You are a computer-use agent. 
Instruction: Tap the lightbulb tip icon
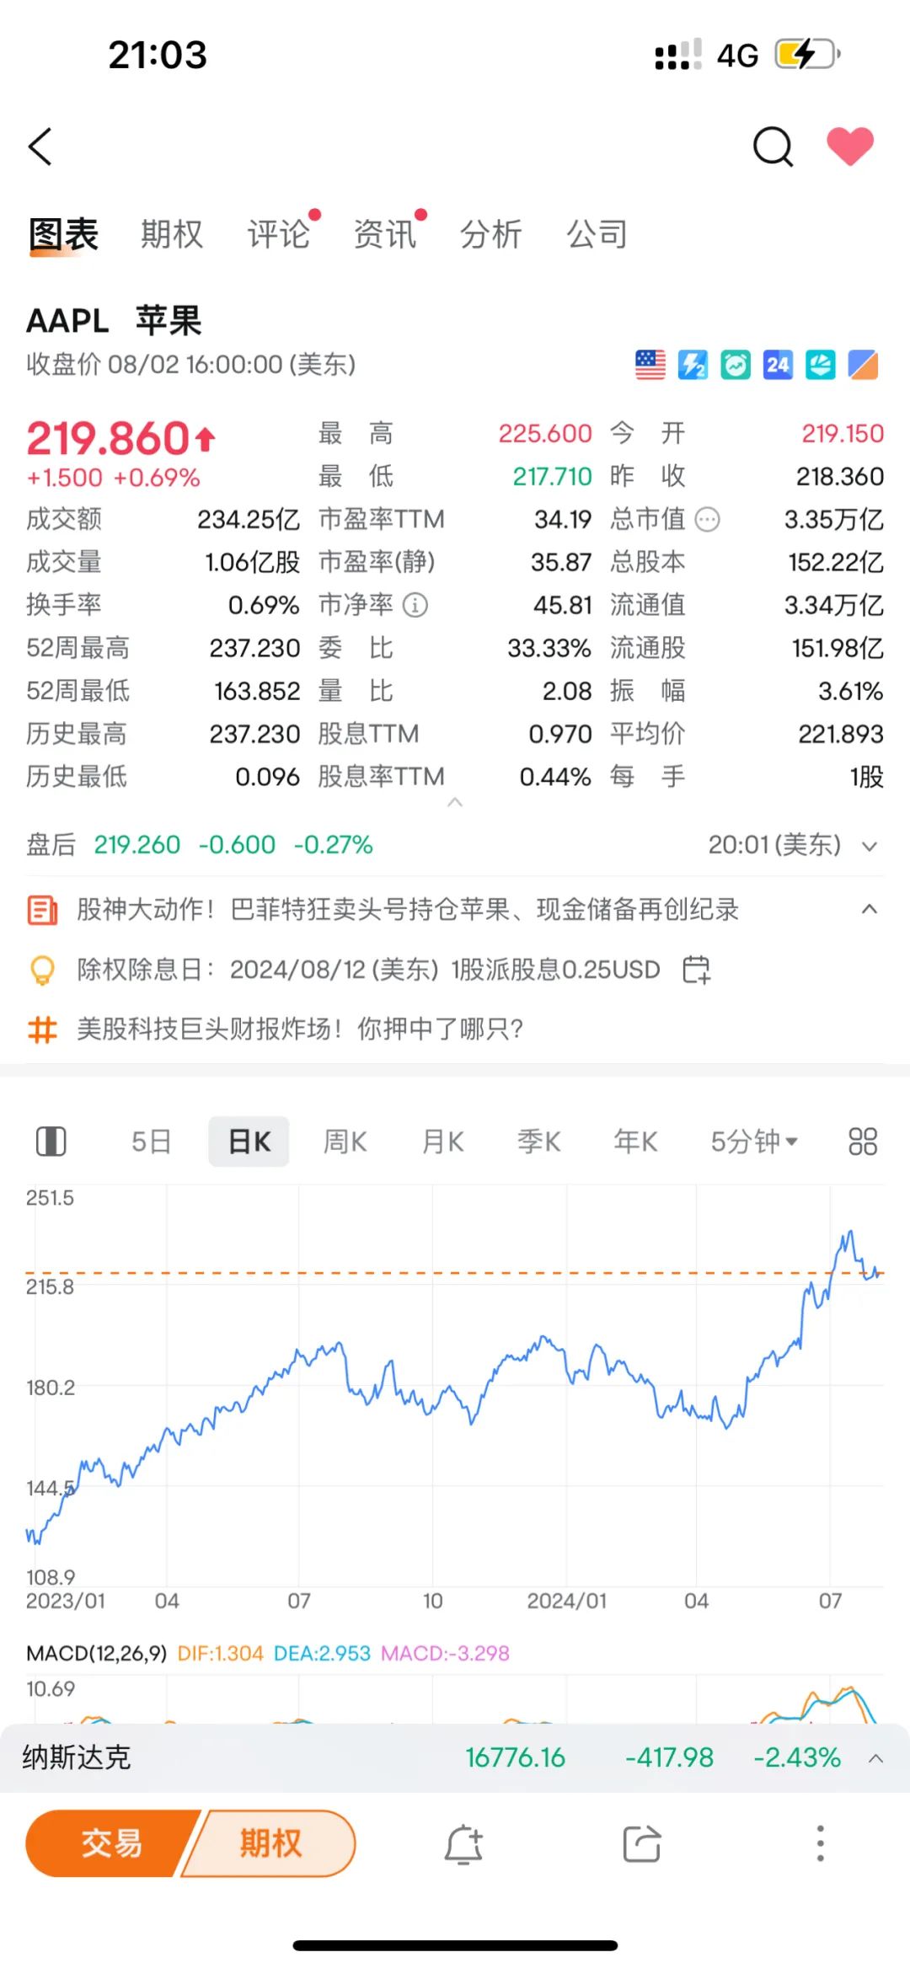(42, 970)
